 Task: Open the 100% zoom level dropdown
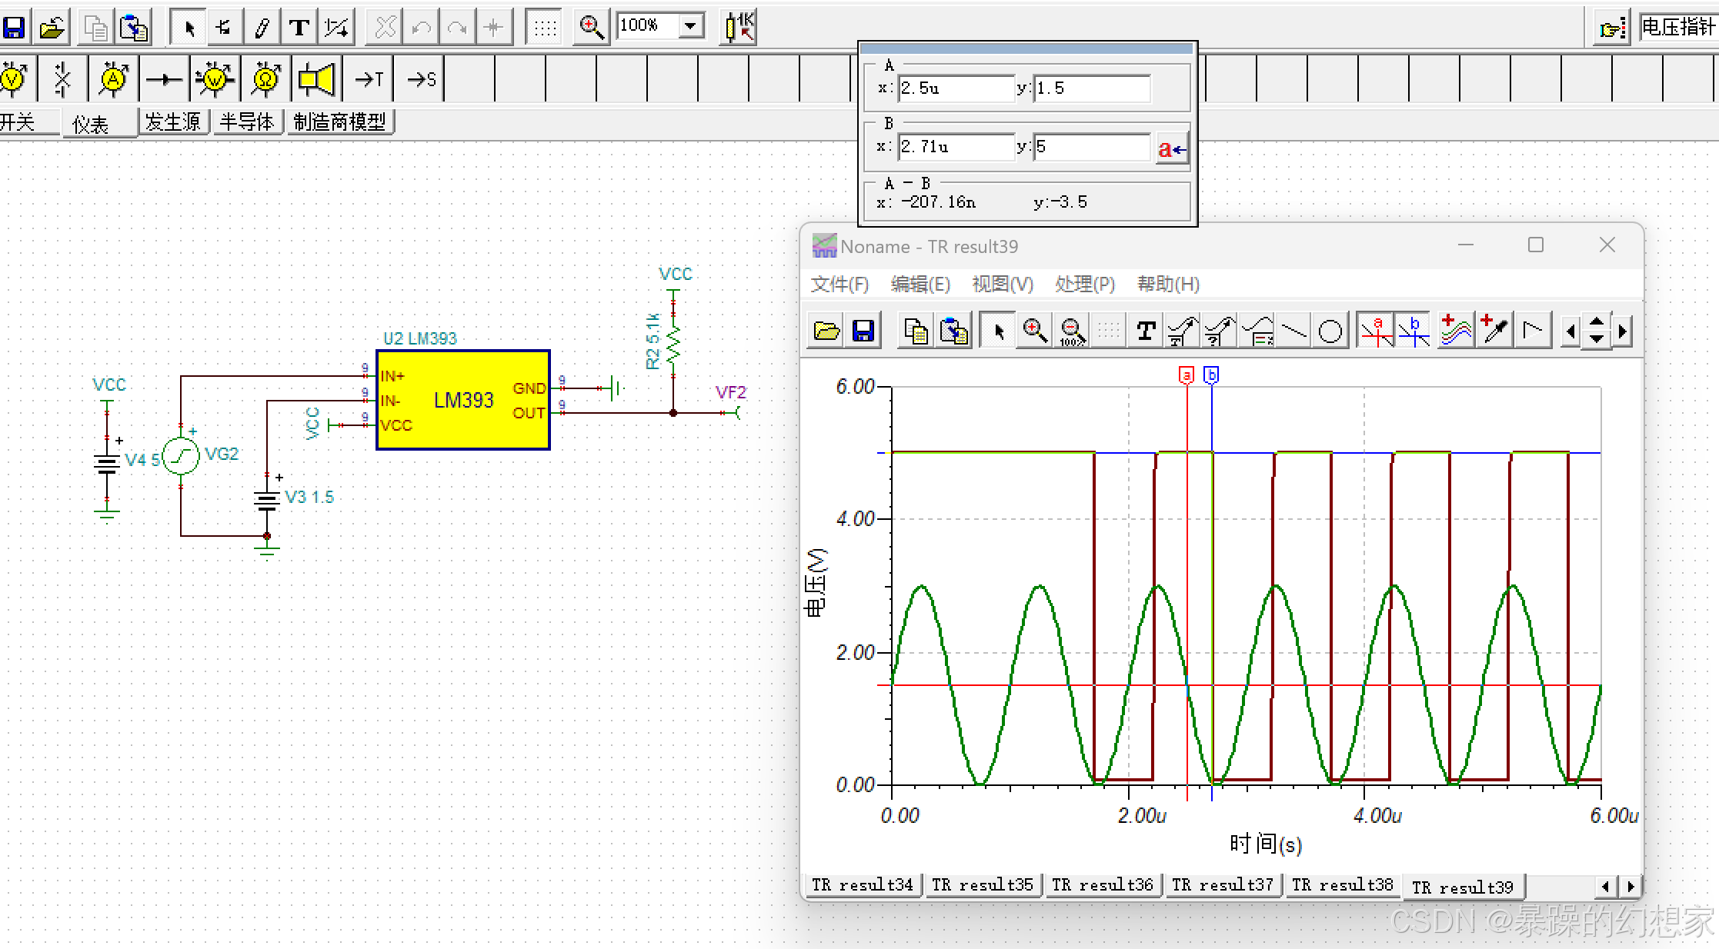point(690,26)
